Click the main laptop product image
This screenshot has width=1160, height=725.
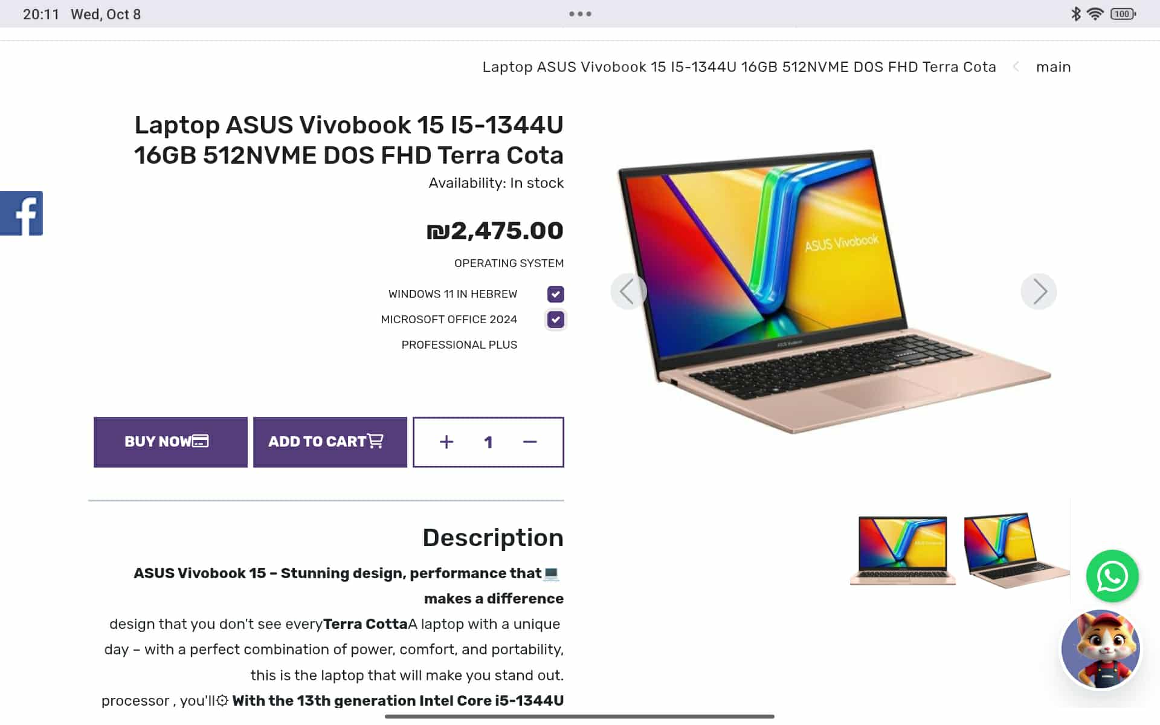(834, 291)
